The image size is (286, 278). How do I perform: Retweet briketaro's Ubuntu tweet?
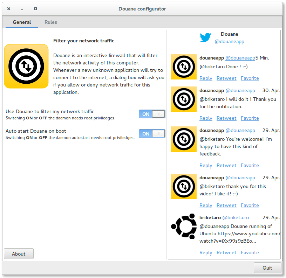coord(226,252)
